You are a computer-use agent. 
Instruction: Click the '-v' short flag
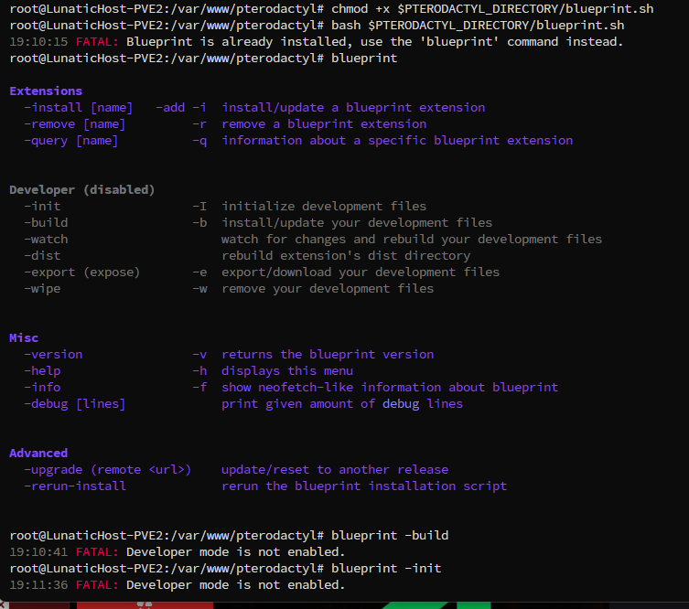tap(199, 355)
